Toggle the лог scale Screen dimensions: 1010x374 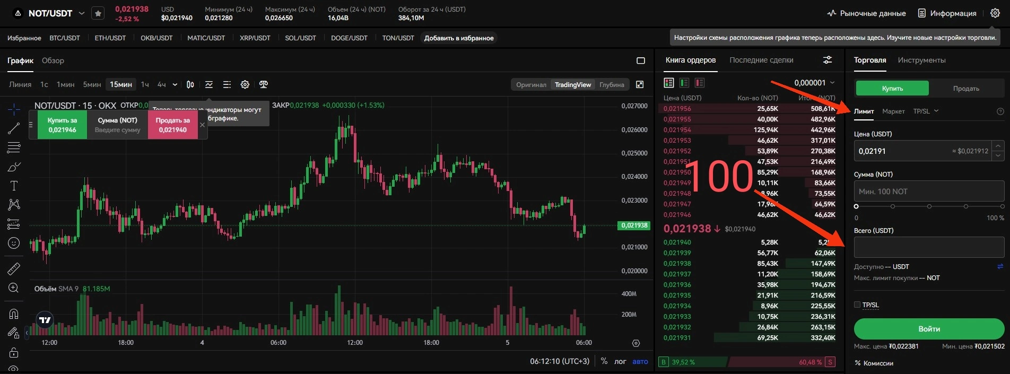(x=620, y=361)
